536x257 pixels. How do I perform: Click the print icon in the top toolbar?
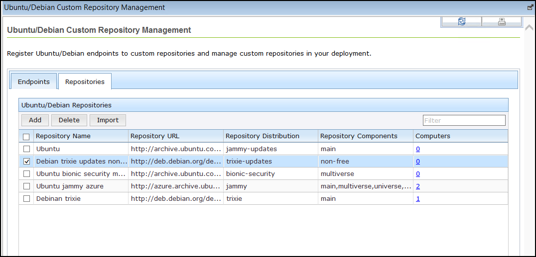click(x=502, y=21)
